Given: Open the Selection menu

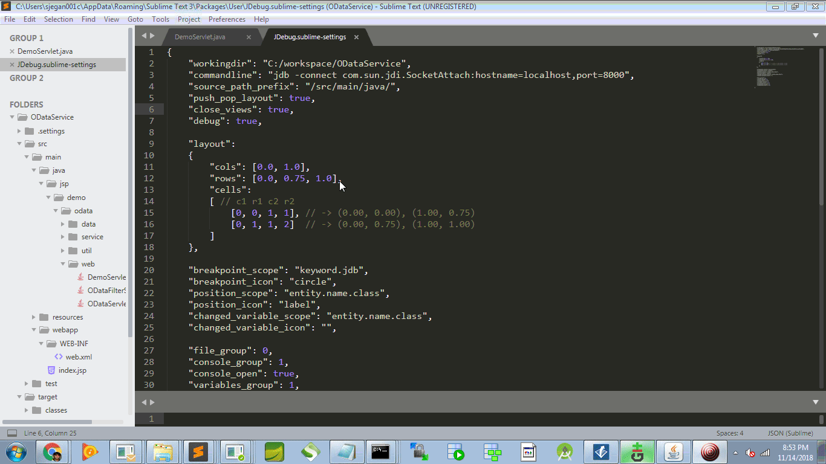Looking at the screenshot, I should pos(59,19).
